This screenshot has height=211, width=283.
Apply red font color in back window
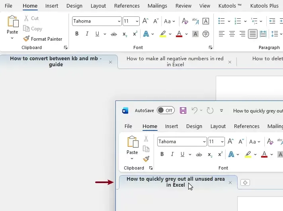pyautogui.click(x=179, y=34)
